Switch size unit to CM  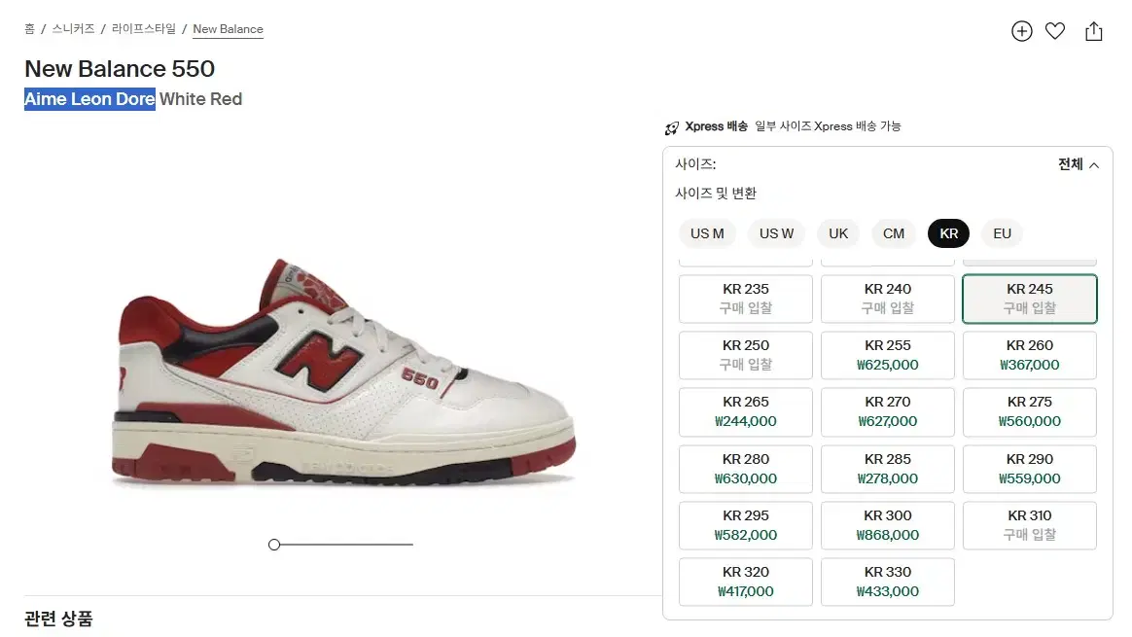893,233
